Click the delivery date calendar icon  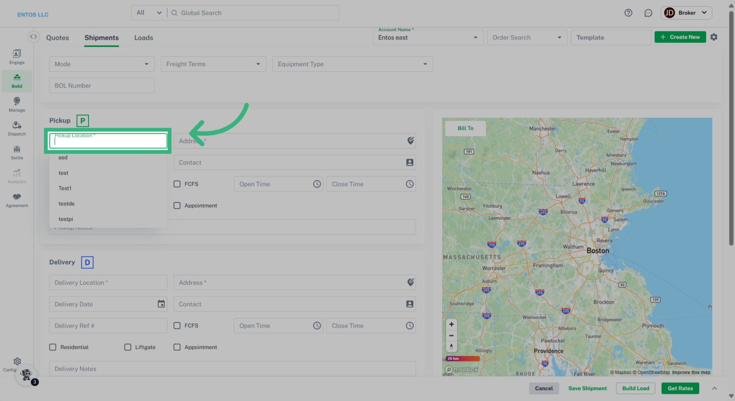(161, 304)
